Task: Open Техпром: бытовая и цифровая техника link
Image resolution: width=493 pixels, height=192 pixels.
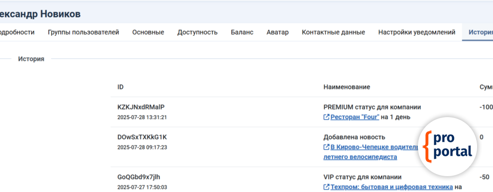Action: click(x=391, y=187)
